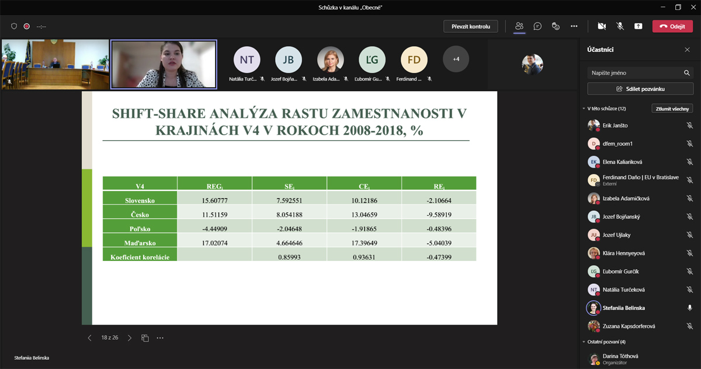
Task: Toggle Stefaniia Belinska's microphone icon
Action: point(689,308)
